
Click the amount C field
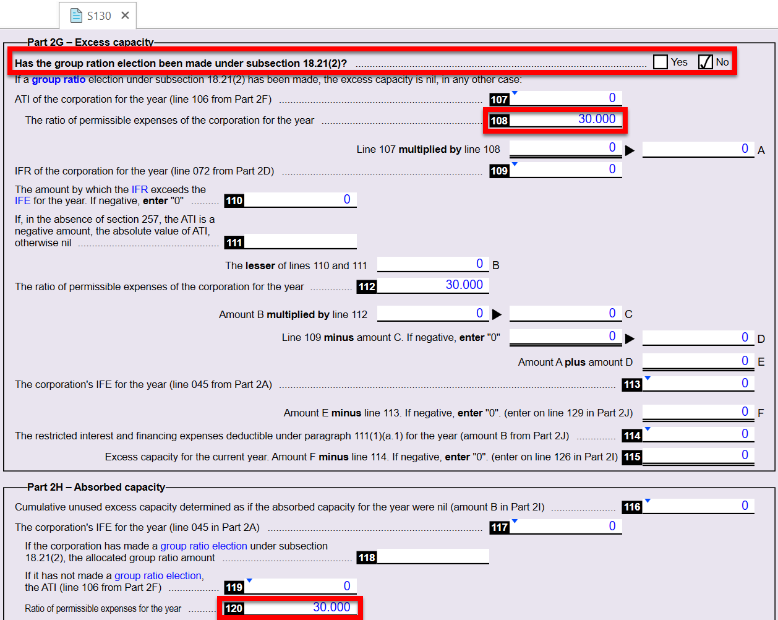point(565,314)
